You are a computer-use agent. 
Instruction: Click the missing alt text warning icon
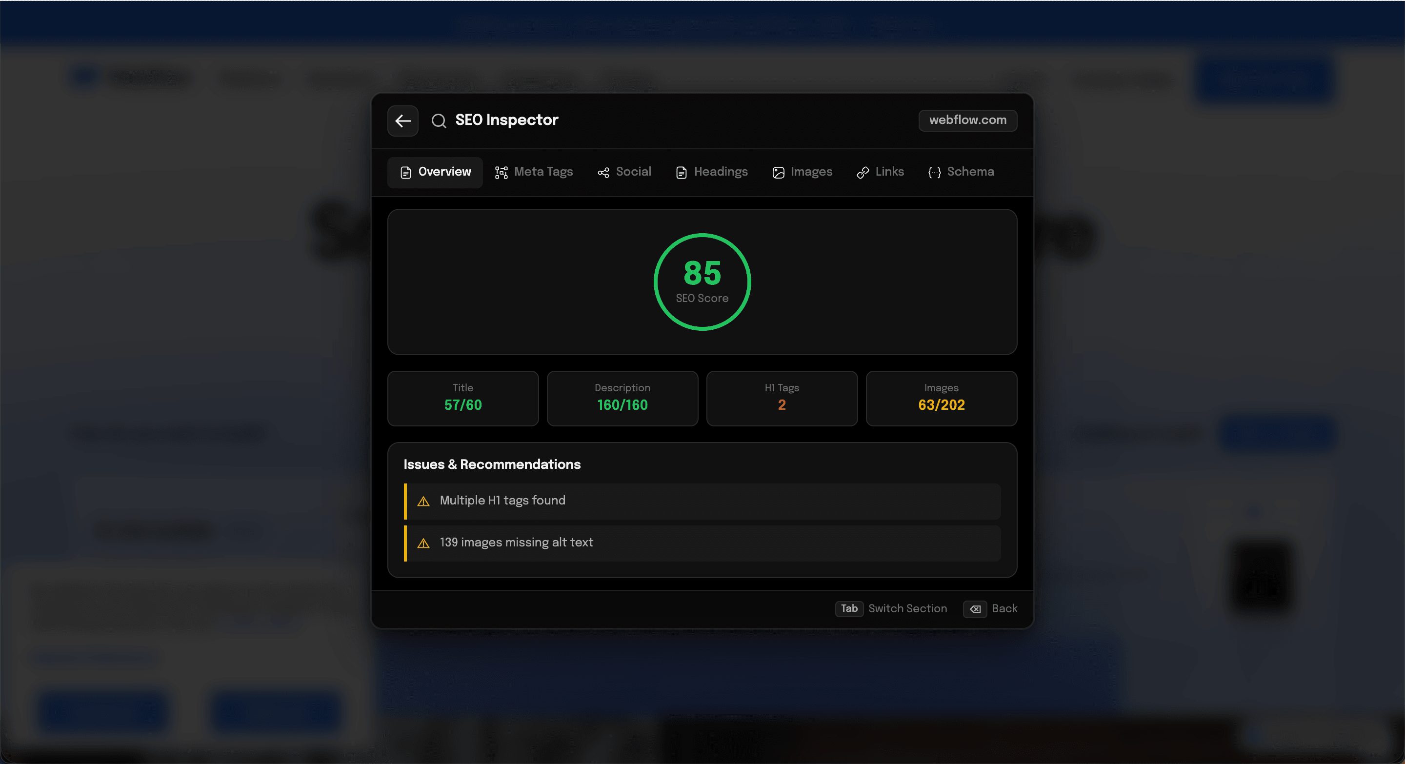[423, 543]
